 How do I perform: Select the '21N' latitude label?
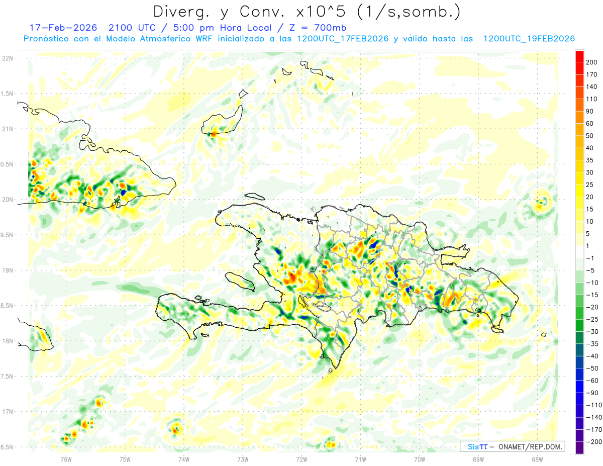tap(8, 129)
